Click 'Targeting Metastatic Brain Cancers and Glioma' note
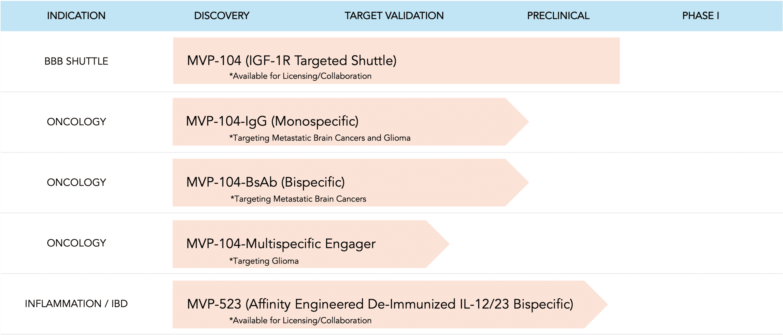Screen dimensions: 783x335 pyautogui.click(x=320, y=138)
